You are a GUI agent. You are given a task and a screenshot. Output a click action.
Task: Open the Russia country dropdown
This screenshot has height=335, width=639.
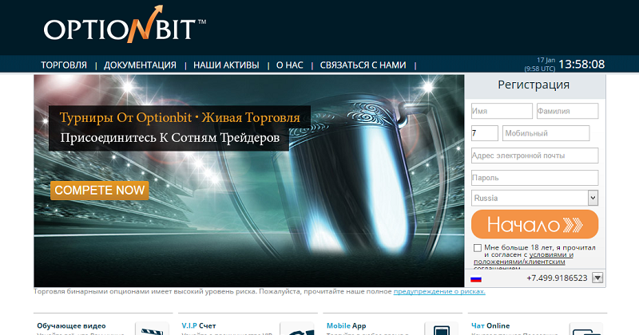534,199
